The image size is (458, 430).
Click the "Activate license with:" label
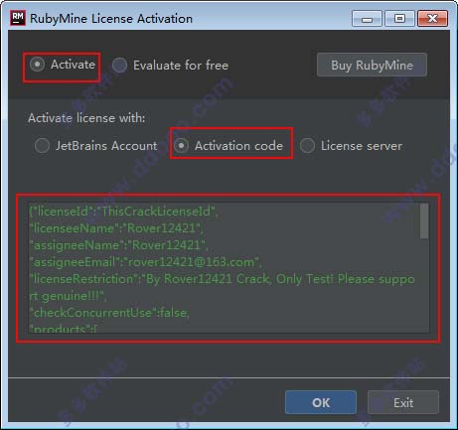pos(86,118)
